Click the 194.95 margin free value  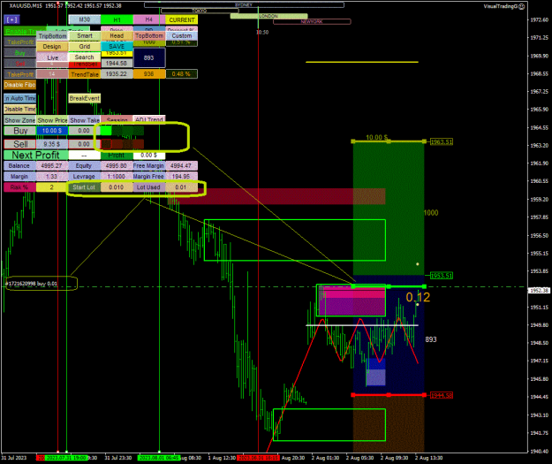tap(182, 176)
